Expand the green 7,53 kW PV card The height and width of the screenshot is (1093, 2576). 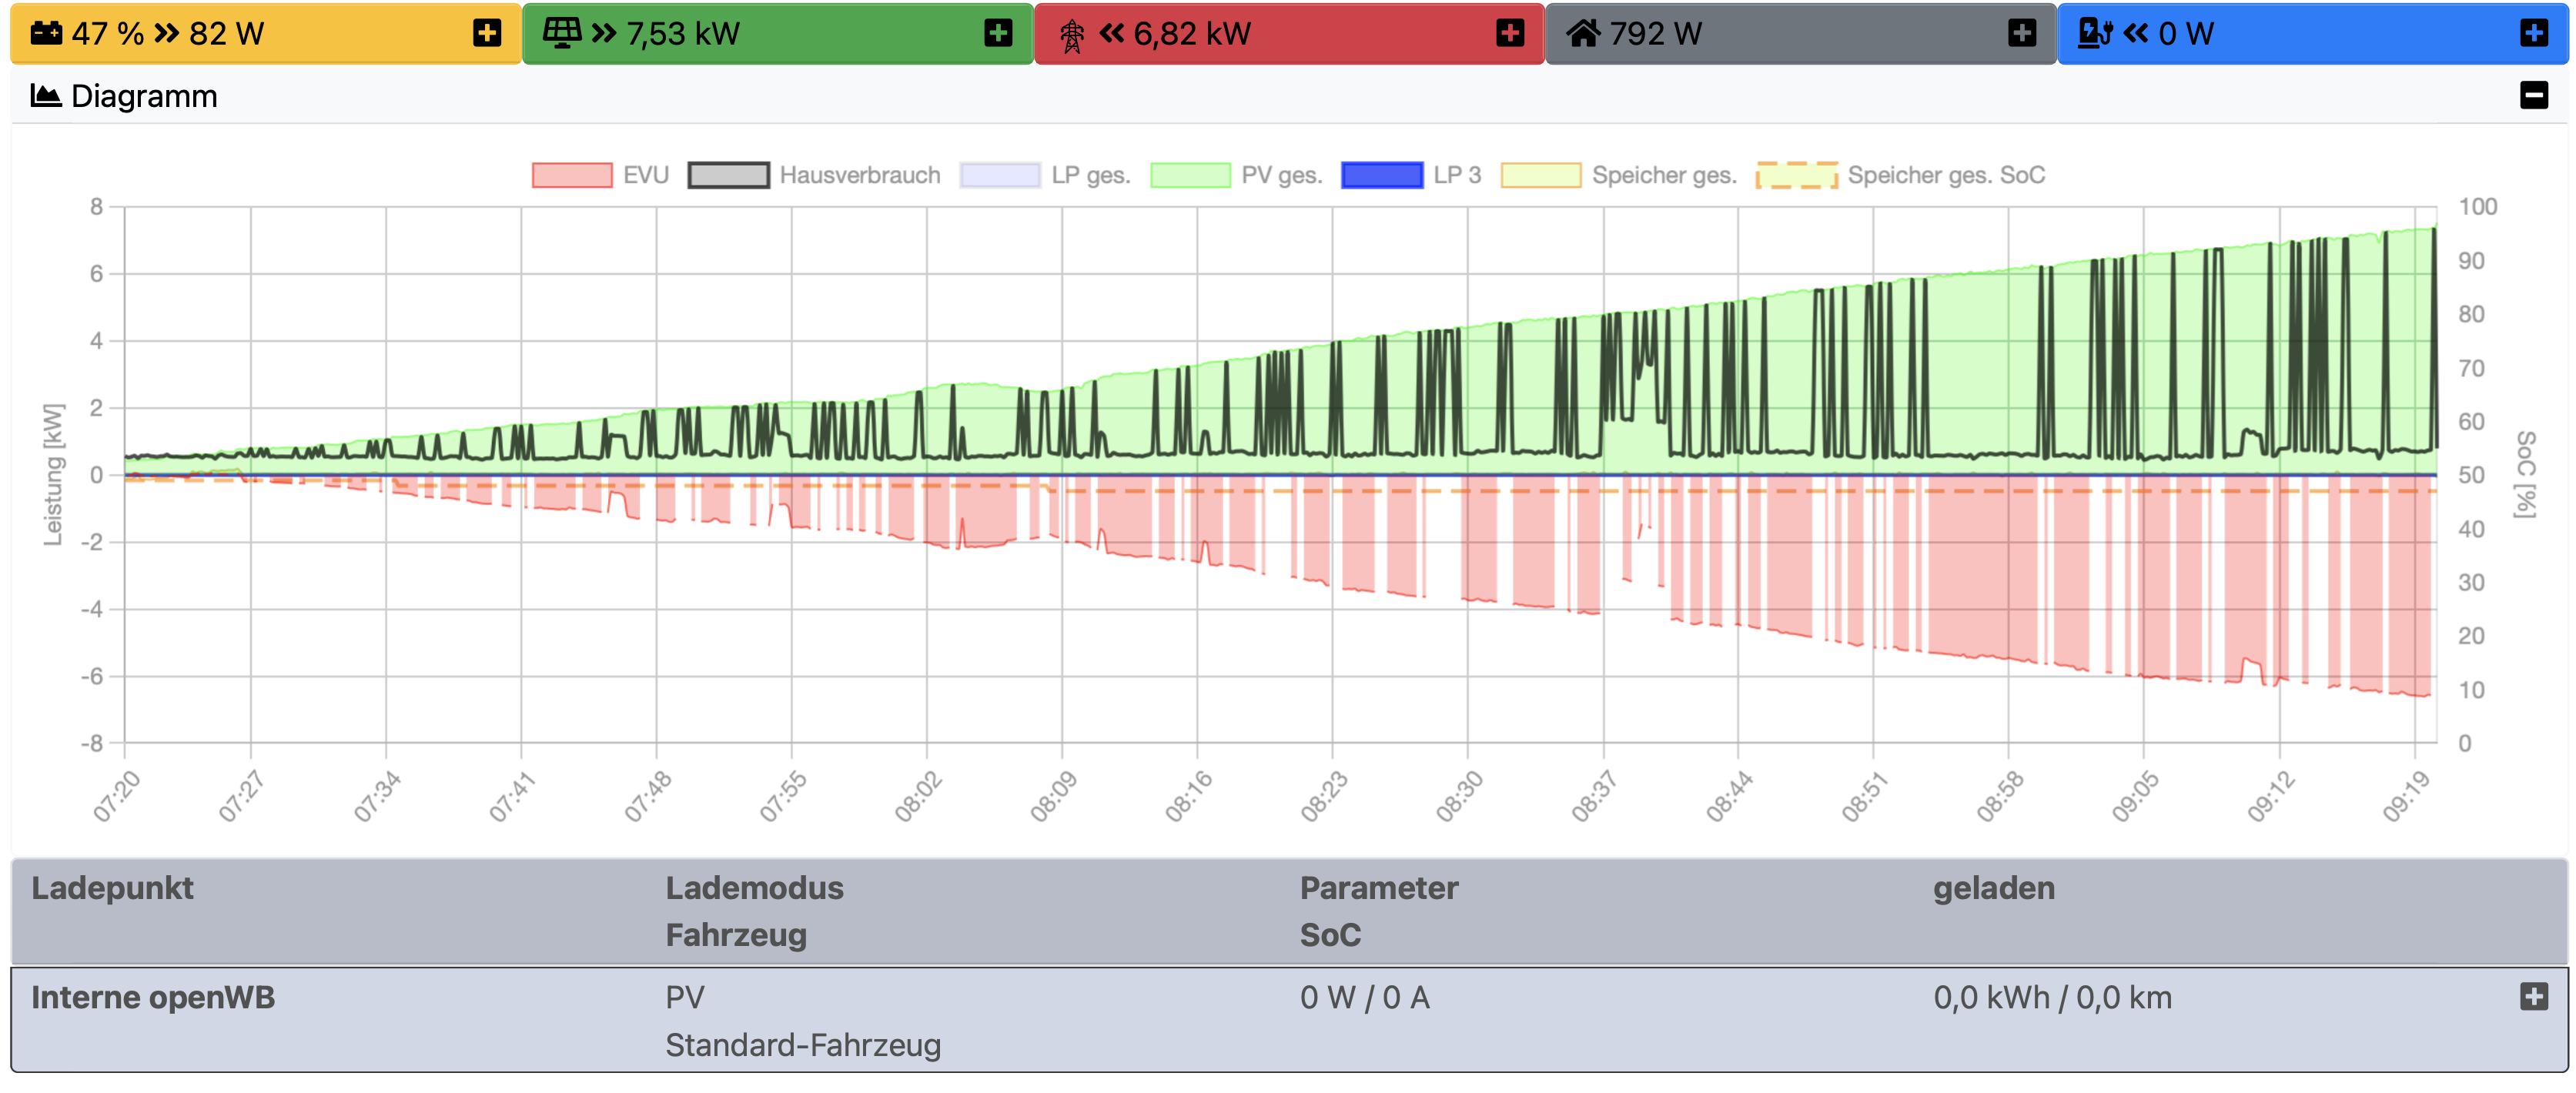tap(998, 34)
